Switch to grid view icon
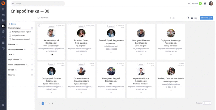Image resolution: width=216 pixels, height=110 pixels. click(192, 18)
